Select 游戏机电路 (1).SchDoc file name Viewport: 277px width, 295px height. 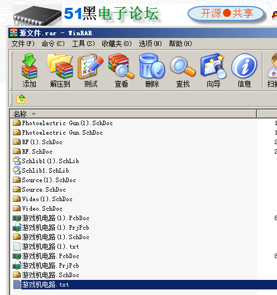tap(55, 237)
